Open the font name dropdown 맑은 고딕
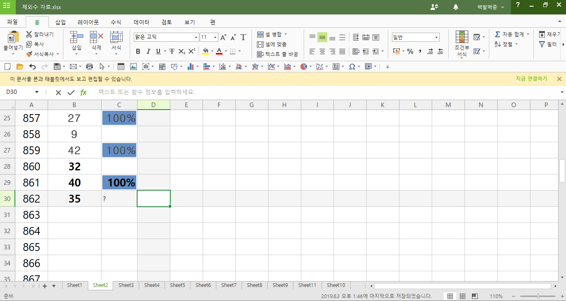566x301 pixels. (x=196, y=38)
